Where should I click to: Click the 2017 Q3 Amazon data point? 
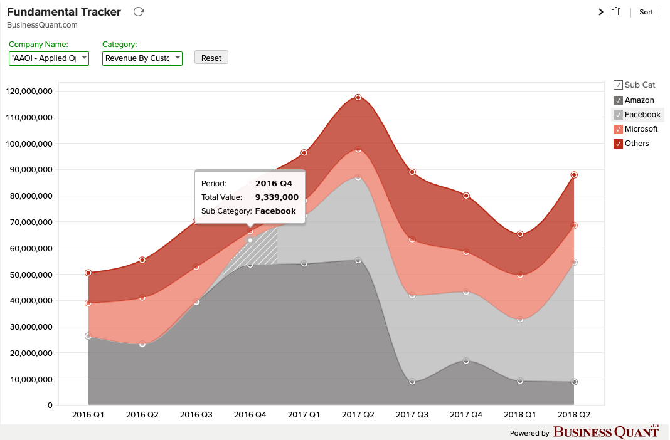(412, 381)
